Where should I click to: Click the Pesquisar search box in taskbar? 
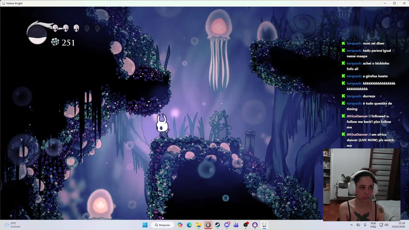click(x=162, y=225)
